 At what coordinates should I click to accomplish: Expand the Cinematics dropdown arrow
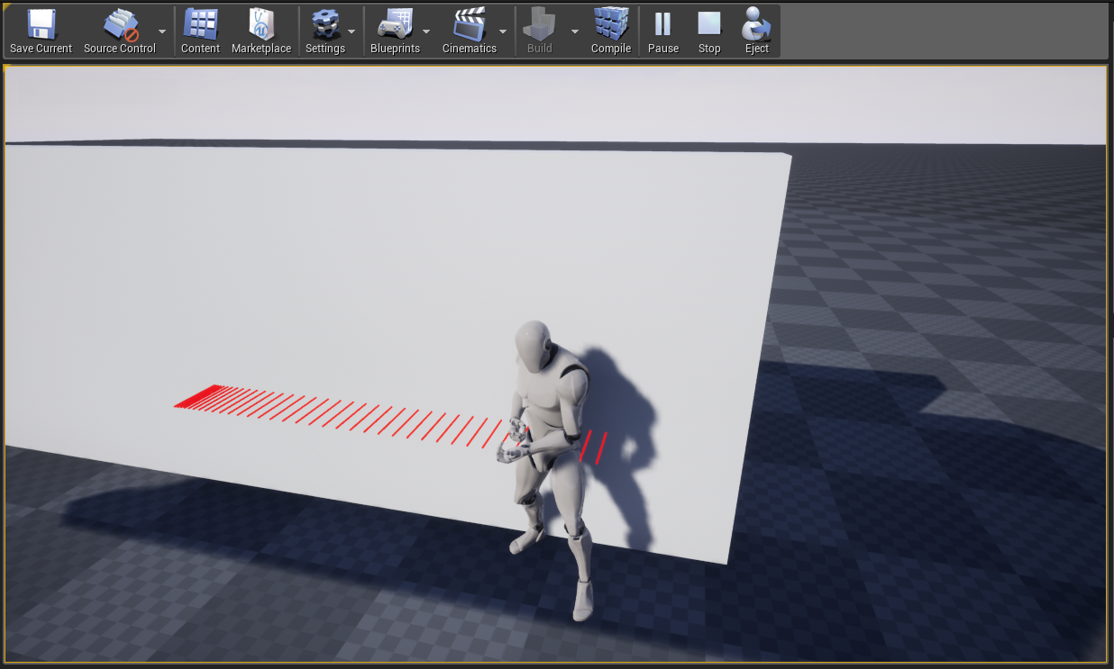tap(503, 32)
